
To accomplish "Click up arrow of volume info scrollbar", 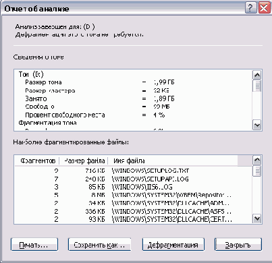I will pos(257,75).
